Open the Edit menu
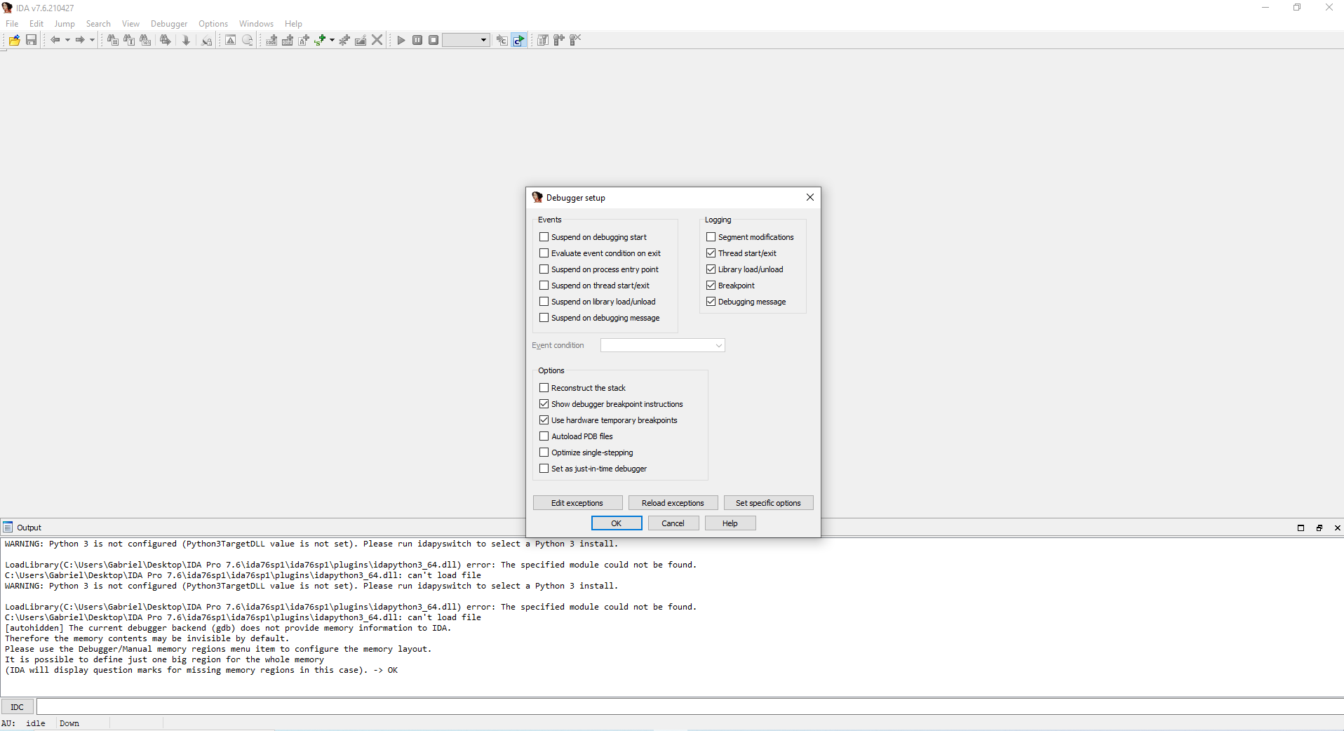Screen dimensions: 1344x731 coord(36,24)
